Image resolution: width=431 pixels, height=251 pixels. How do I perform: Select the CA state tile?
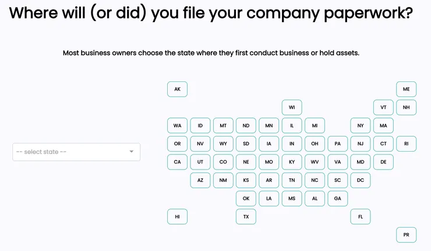(x=177, y=162)
